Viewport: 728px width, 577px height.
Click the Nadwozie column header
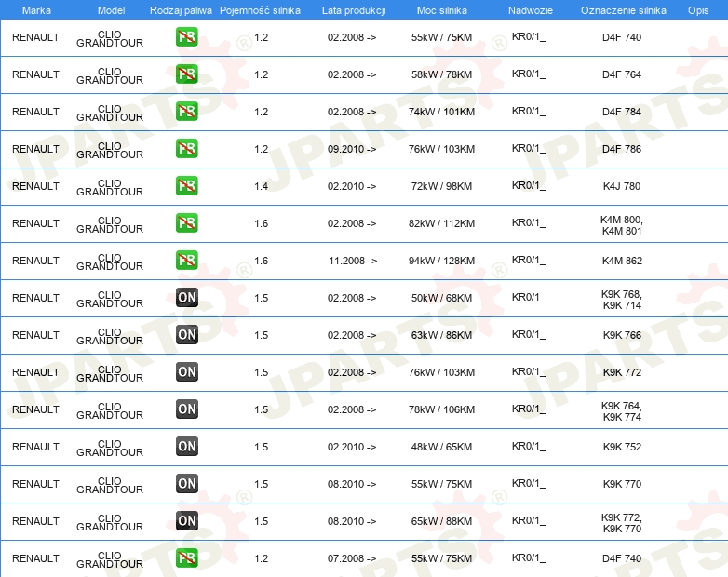(x=531, y=10)
